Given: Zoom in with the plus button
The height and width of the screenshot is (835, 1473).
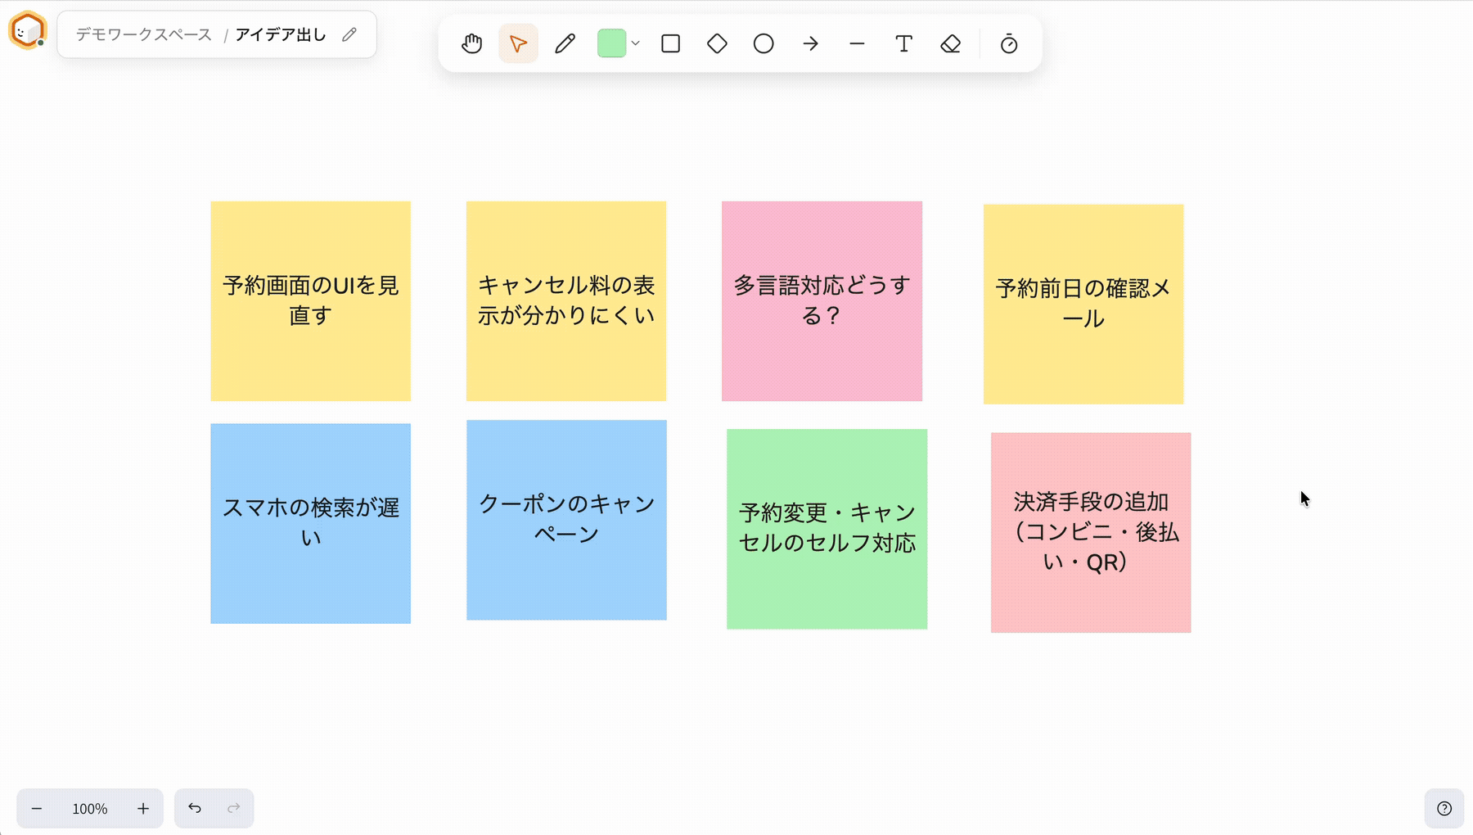Looking at the screenshot, I should pyautogui.click(x=143, y=808).
